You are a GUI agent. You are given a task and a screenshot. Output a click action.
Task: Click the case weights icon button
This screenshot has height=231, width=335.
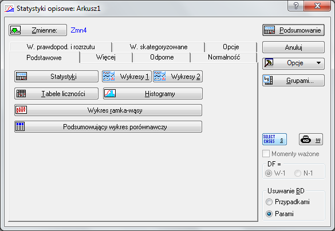tap(311, 140)
